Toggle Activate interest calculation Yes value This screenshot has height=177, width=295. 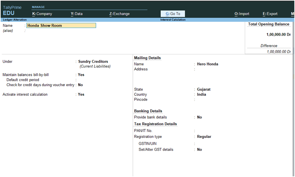[81, 94]
